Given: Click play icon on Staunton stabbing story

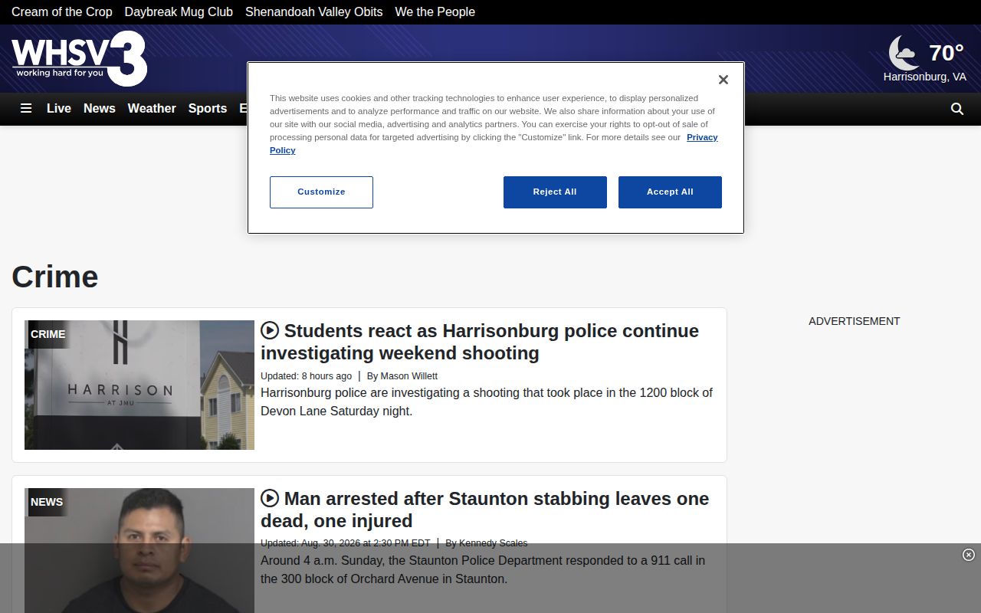Looking at the screenshot, I should (270, 498).
